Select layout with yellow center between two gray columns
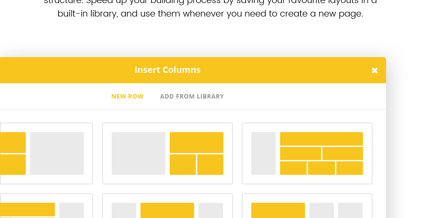 click(x=168, y=206)
